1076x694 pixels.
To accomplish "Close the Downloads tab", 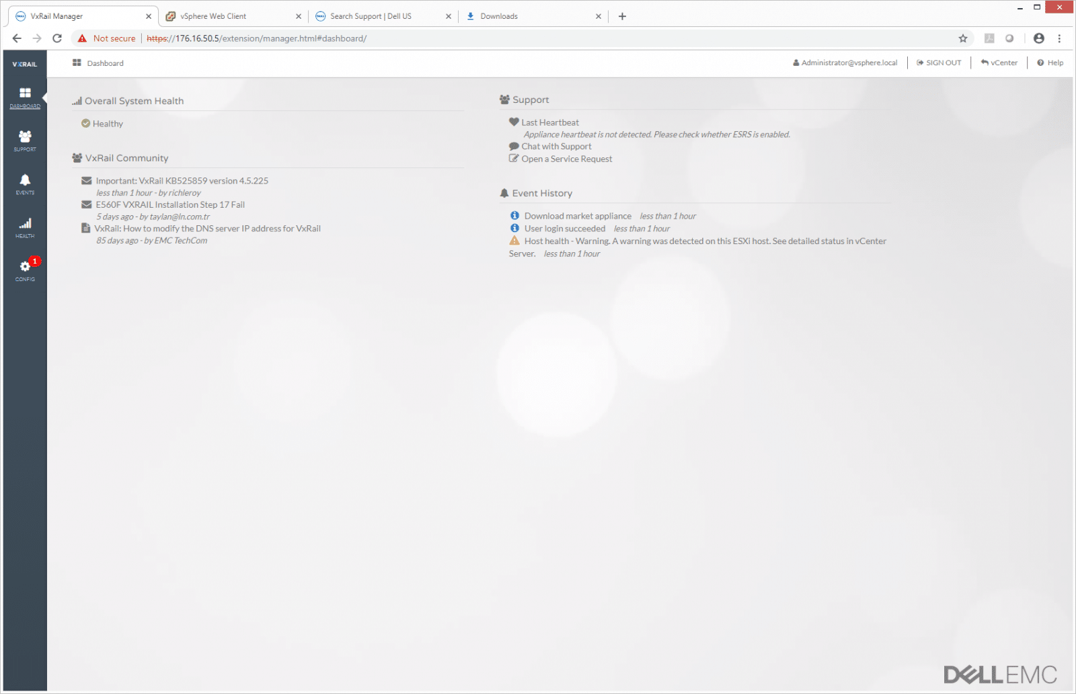I will 599,16.
